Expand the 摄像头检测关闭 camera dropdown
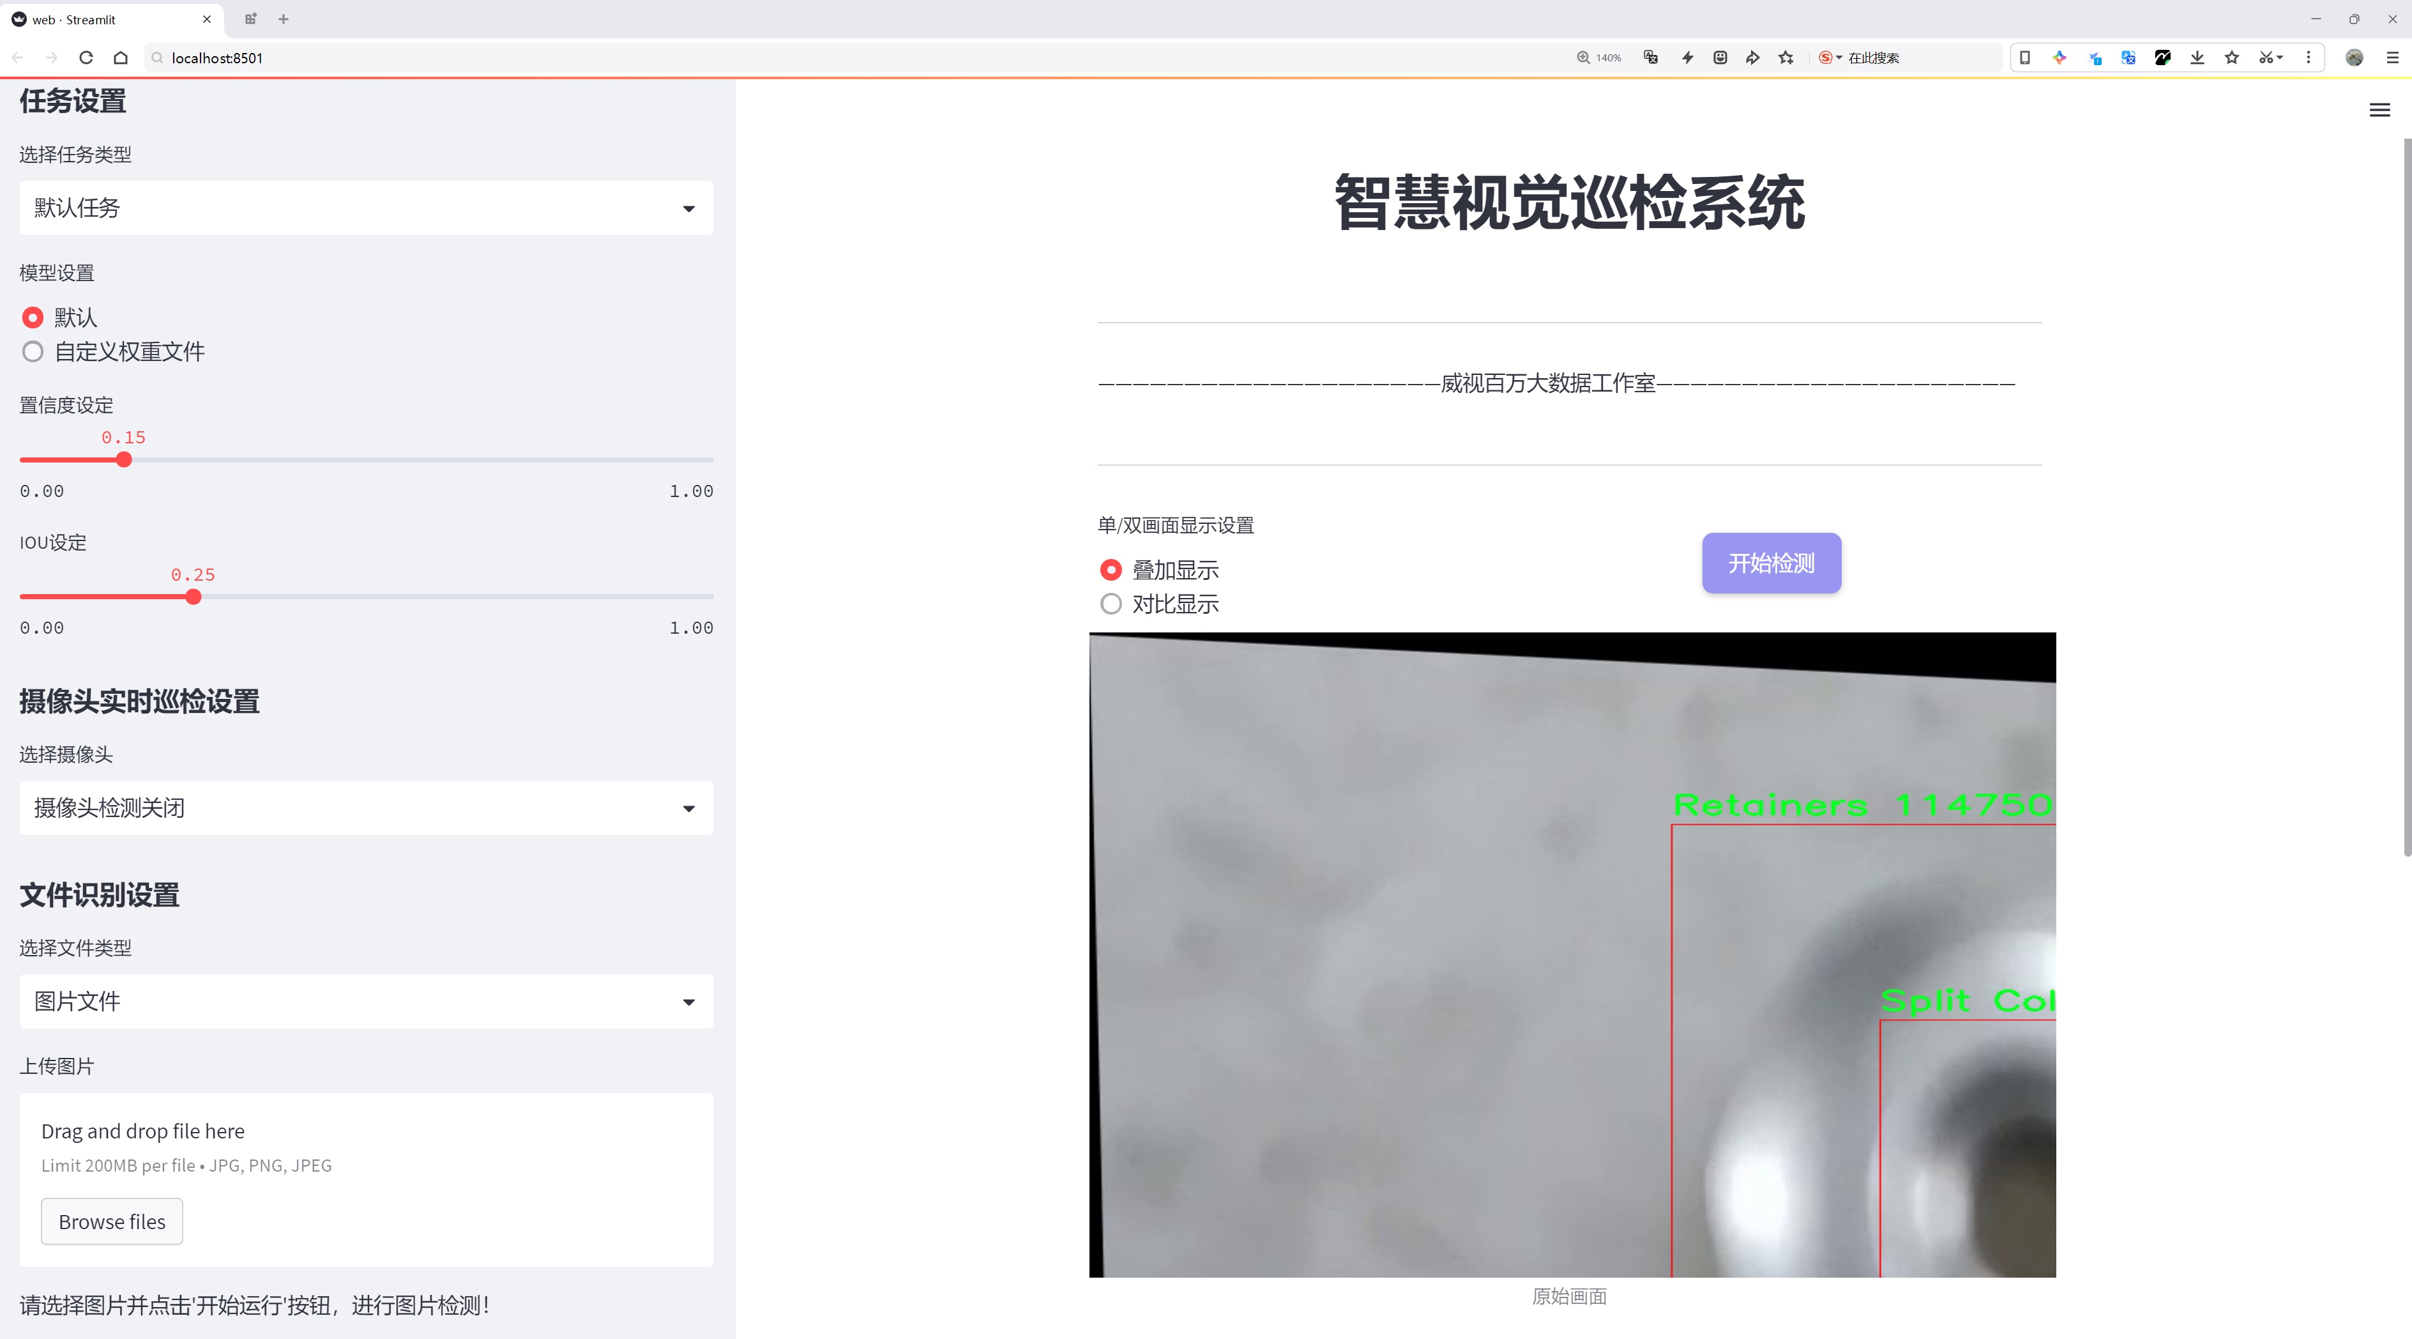The height and width of the screenshot is (1339, 2412). (x=366, y=807)
